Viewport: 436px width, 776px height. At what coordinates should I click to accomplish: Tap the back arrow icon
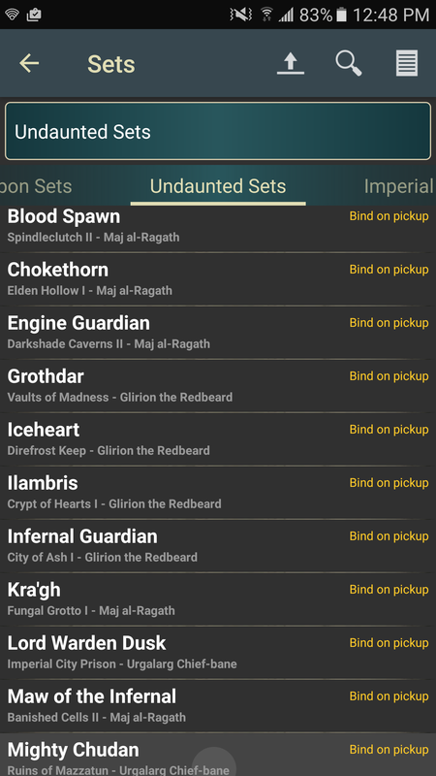tap(29, 63)
